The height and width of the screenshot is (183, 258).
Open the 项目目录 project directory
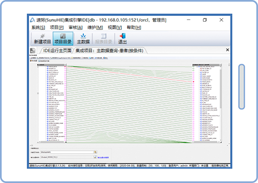[x=63, y=39]
